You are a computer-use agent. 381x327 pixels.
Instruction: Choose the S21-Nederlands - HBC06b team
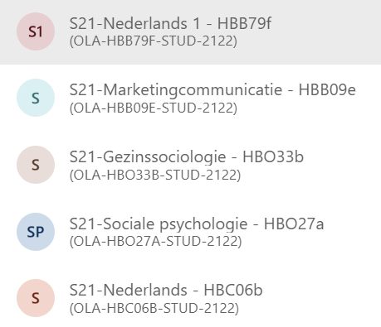coord(166,291)
